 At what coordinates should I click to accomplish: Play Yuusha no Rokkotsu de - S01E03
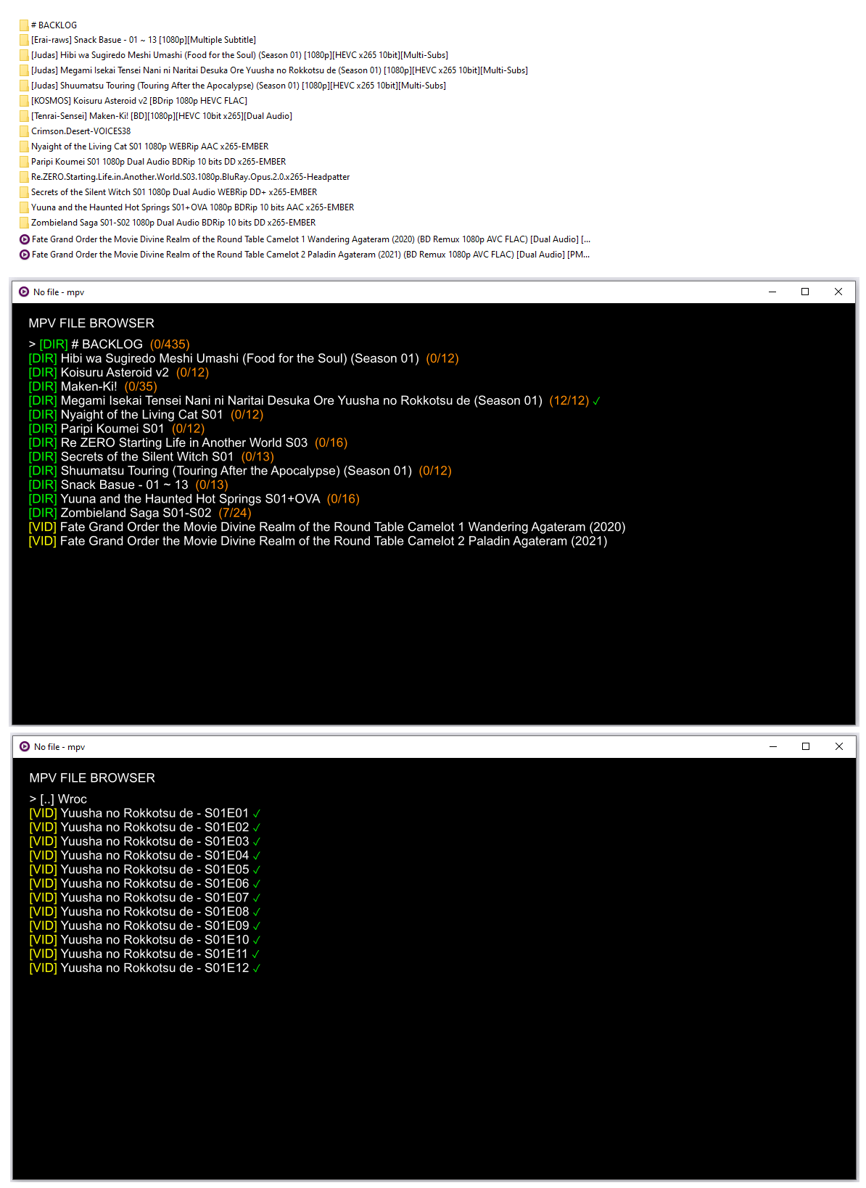[x=145, y=842]
